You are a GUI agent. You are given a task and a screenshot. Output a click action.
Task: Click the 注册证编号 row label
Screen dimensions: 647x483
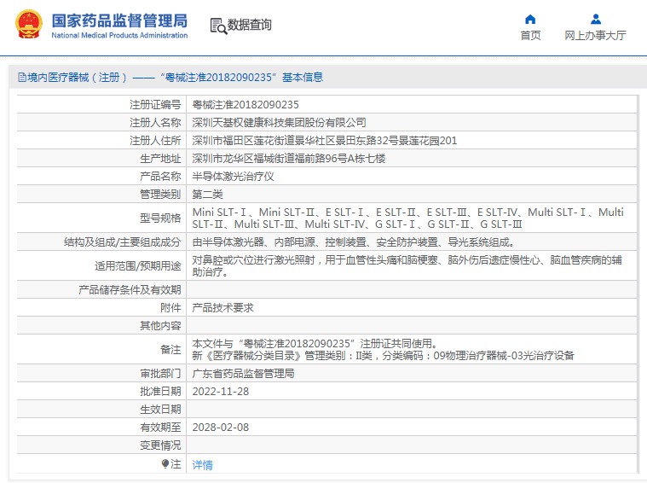coord(155,104)
